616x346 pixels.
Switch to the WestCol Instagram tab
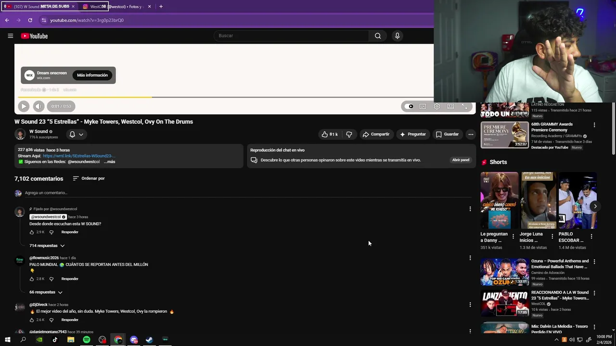tap(117, 7)
